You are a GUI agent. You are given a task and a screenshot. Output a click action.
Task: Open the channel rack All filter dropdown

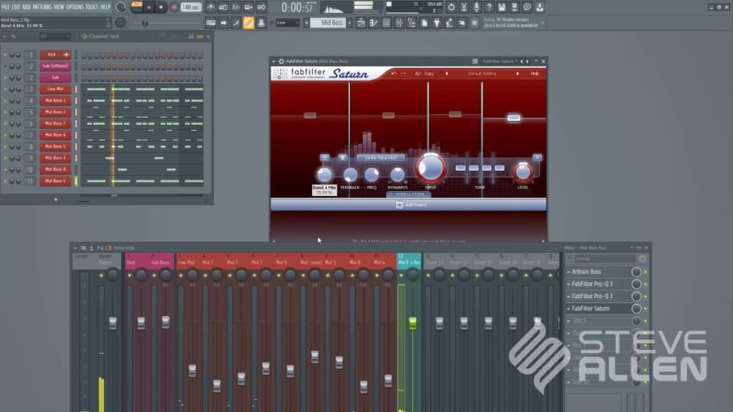pos(54,36)
